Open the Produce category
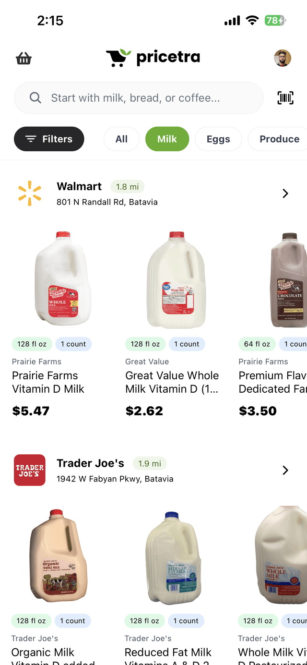 (x=281, y=139)
